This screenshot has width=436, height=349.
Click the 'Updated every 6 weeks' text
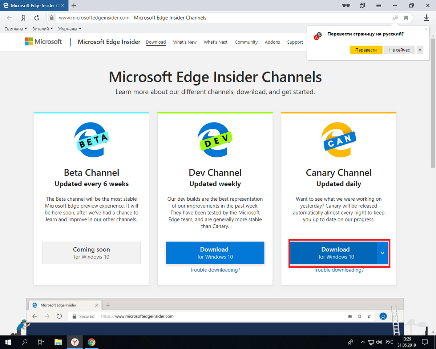click(92, 184)
